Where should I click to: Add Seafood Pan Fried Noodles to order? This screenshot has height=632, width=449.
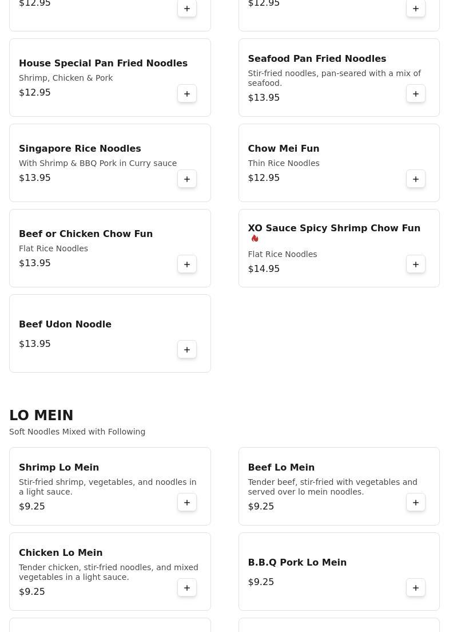click(x=416, y=93)
